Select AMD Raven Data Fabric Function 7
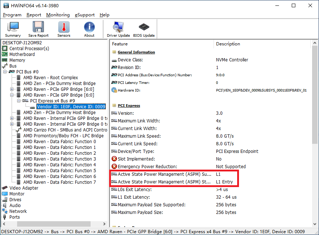 tap(60, 182)
